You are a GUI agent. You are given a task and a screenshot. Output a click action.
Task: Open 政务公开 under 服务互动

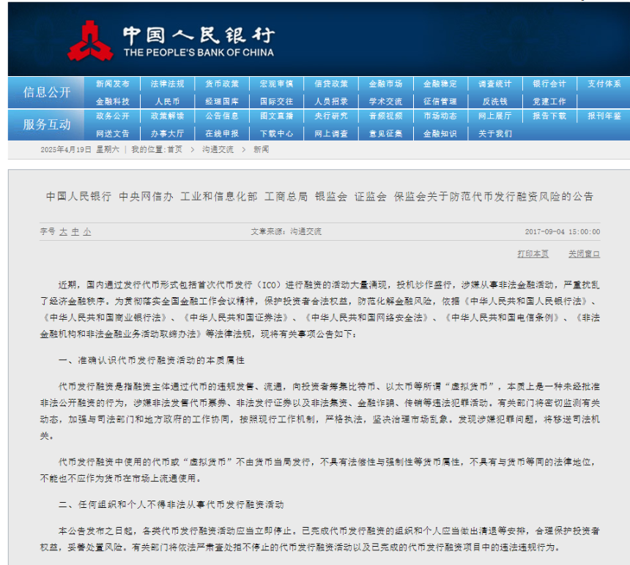[113, 116]
